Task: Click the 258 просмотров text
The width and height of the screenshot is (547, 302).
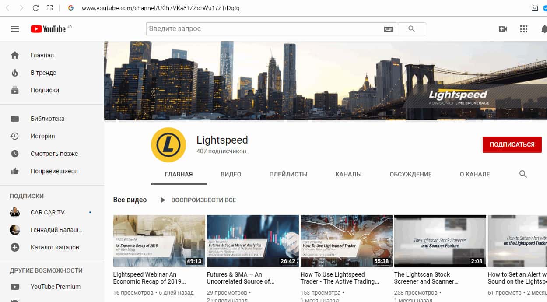Action: [x=416, y=292]
